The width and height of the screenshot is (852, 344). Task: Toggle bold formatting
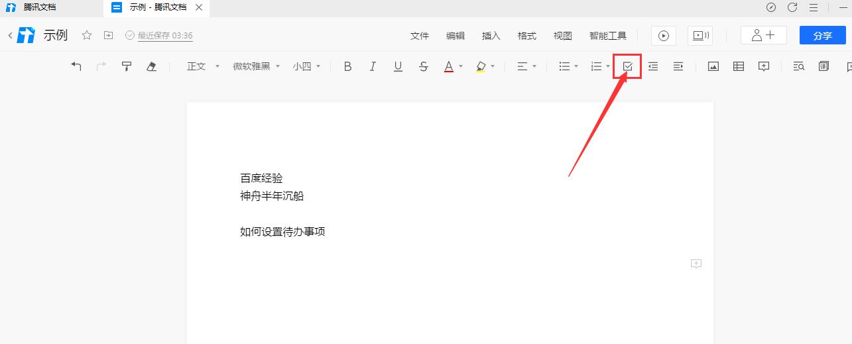click(x=347, y=66)
